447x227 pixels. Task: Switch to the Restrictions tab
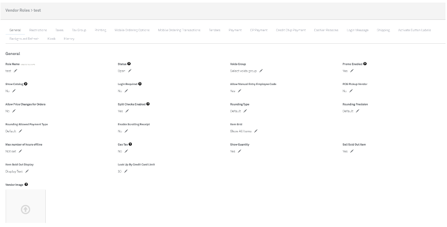(38, 30)
